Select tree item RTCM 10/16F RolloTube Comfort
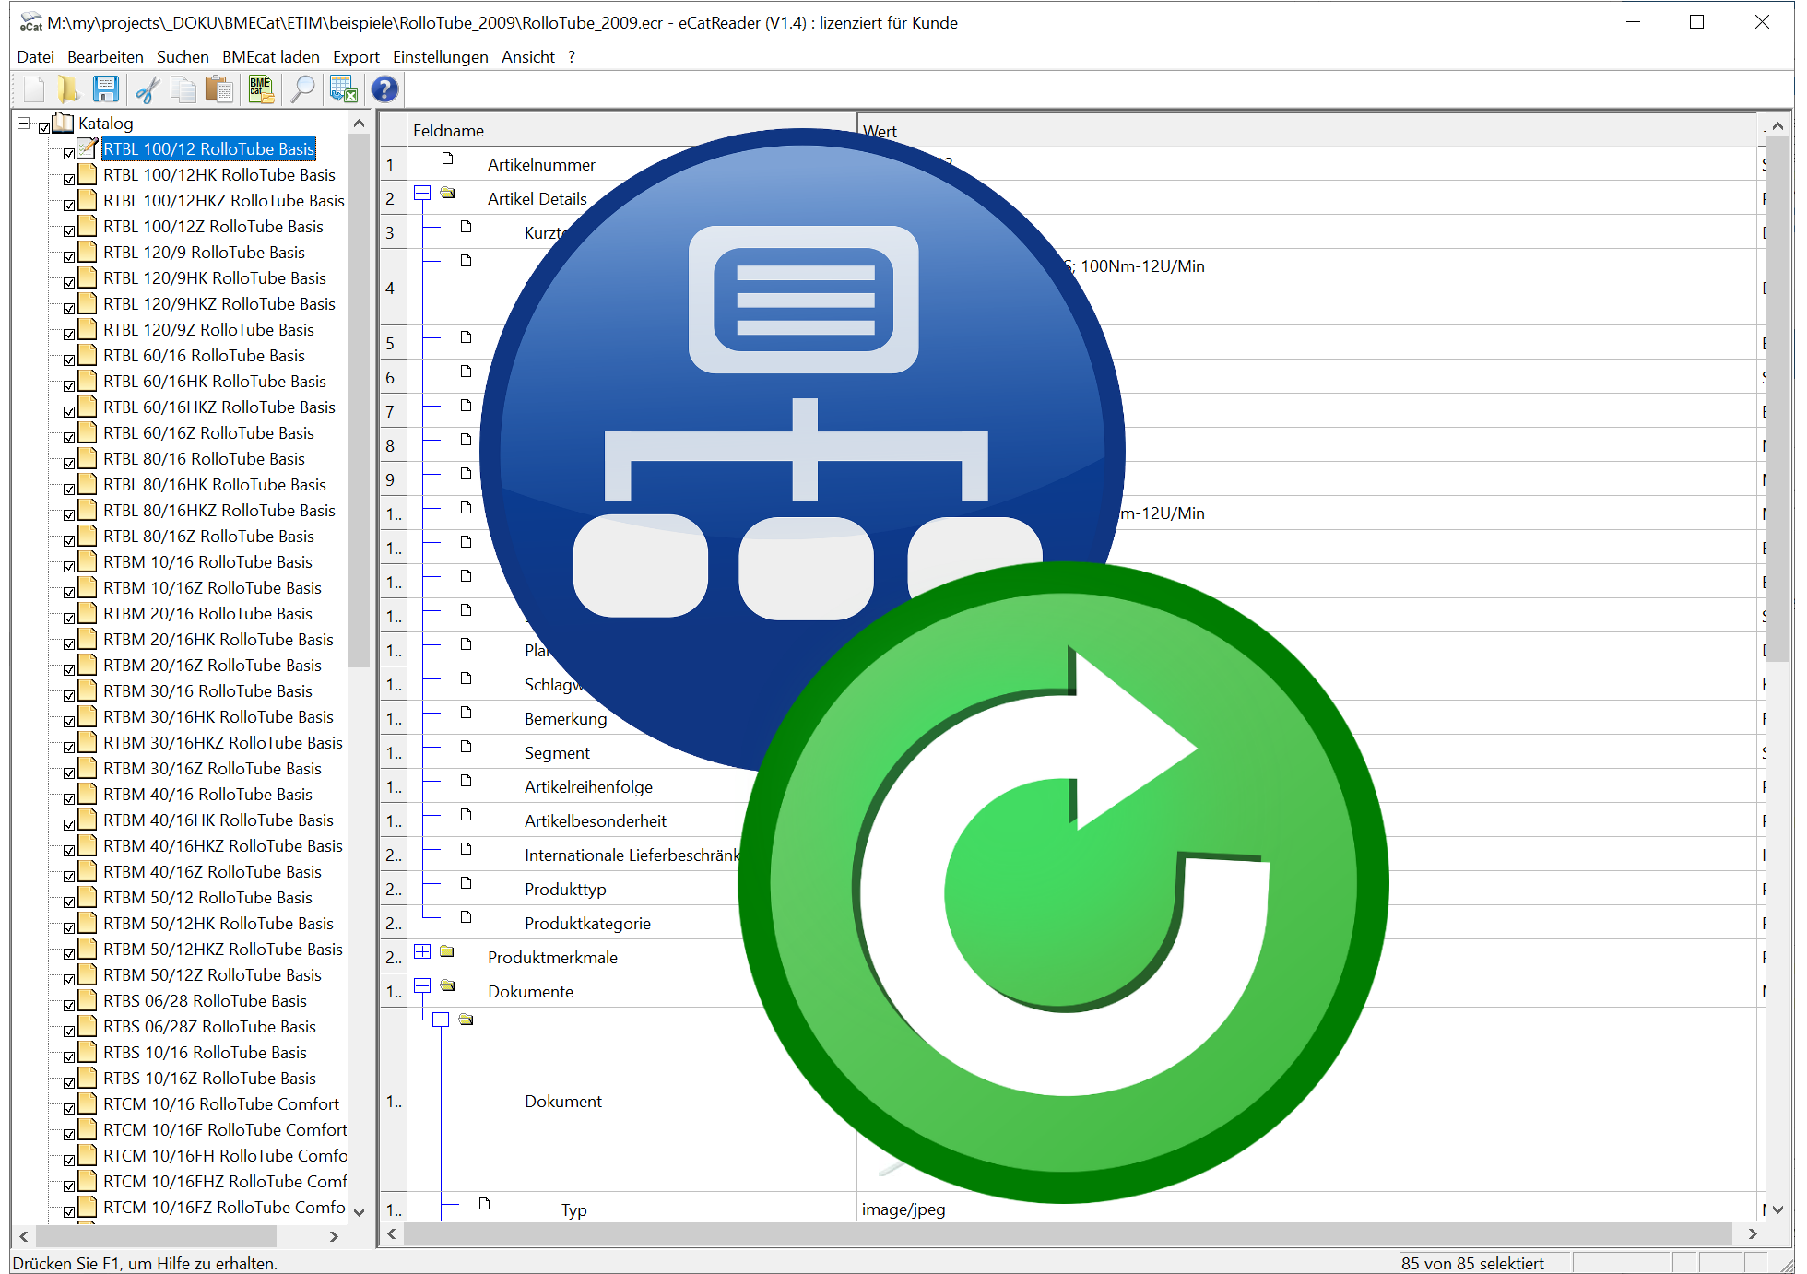This screenshot has width=1807, height=1274. pyautogui.click(x=225, y=1129)
